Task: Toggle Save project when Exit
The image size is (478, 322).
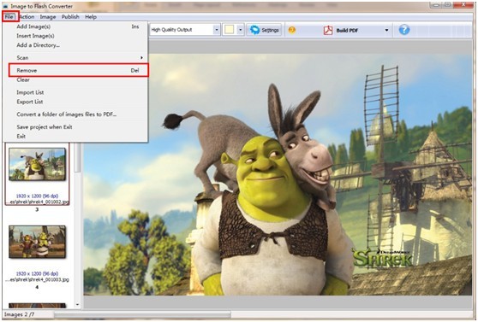Action: point(75,126)
